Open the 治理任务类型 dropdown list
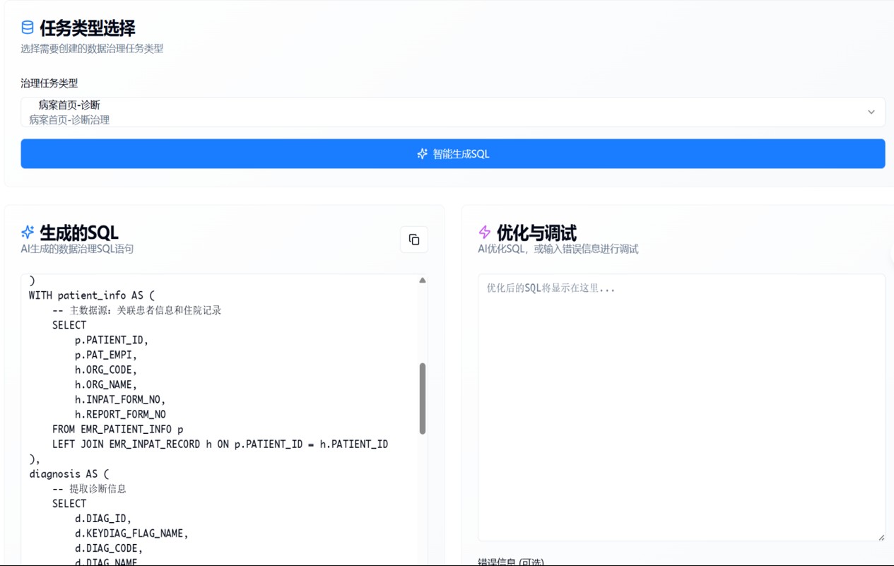Image resolution: width=894 pixels, height=566 pixels. click(452, 112)
